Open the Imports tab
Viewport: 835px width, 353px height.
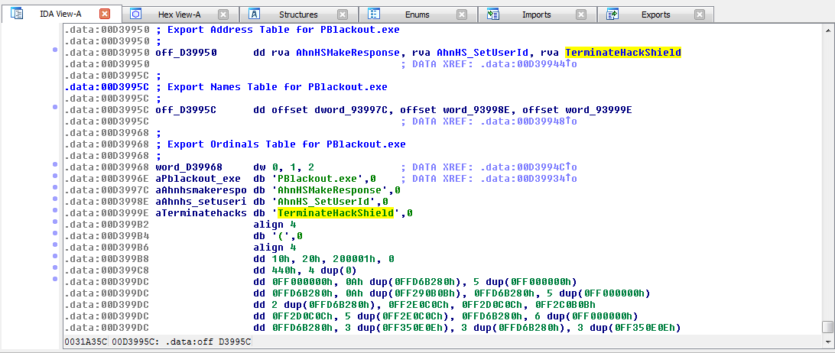click(536, 15)
